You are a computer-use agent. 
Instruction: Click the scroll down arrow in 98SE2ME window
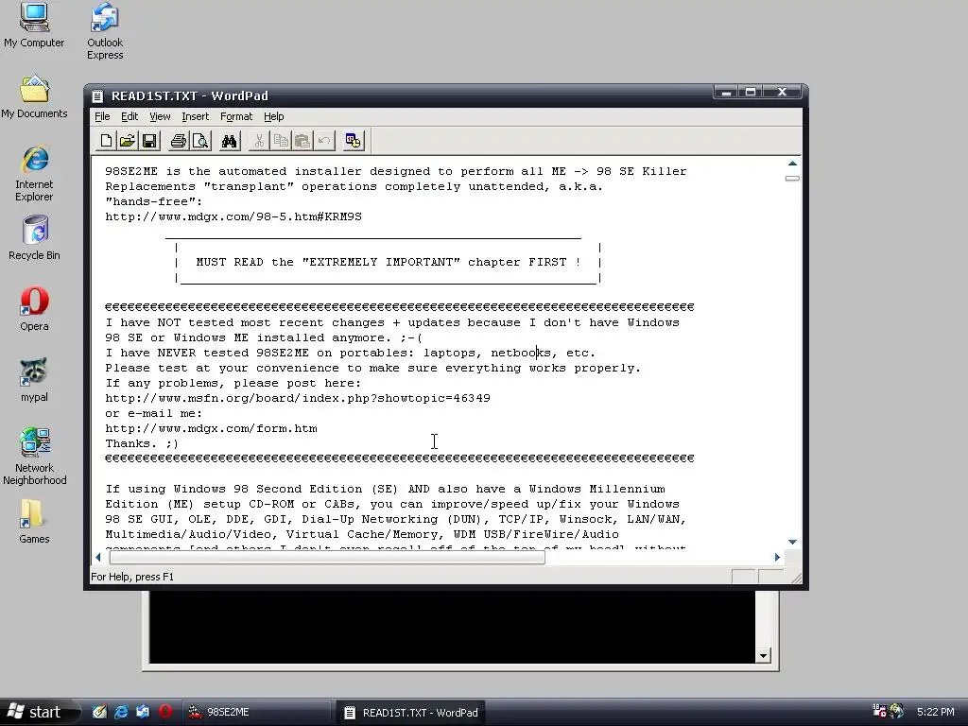(763, 656)
